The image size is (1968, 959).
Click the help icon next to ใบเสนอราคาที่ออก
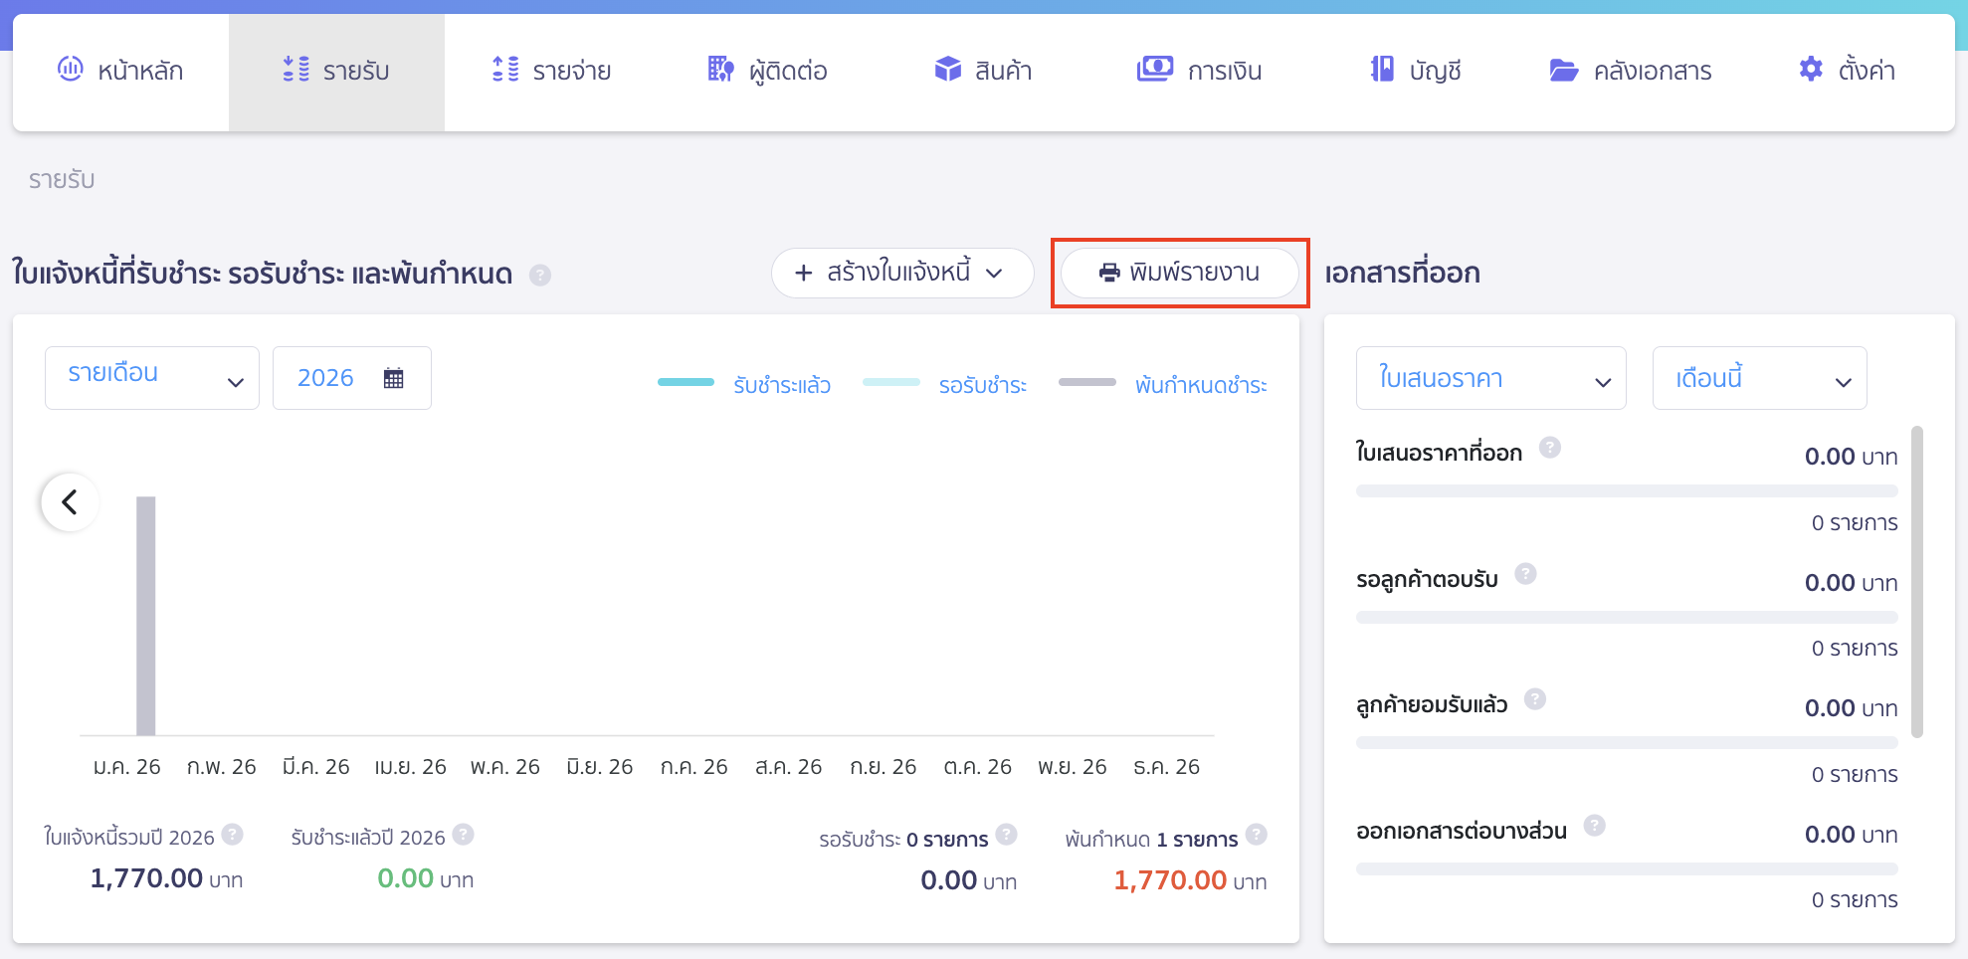click(1549, 448)
